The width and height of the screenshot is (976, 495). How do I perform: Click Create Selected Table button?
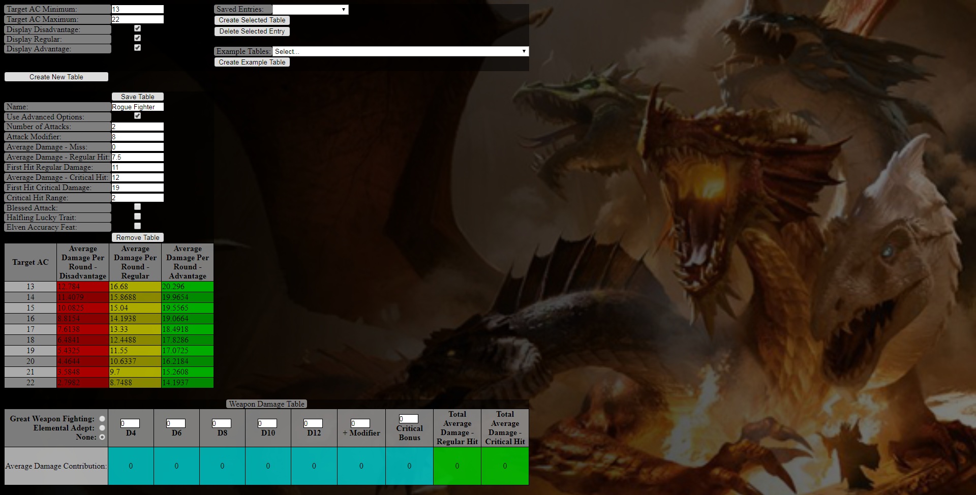252,20
